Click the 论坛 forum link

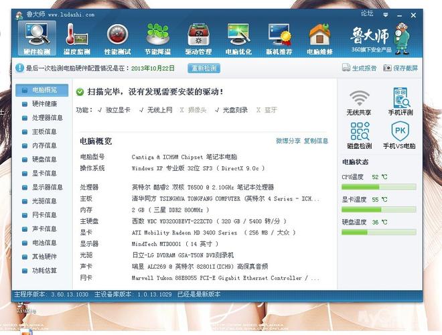coord(367,13)
